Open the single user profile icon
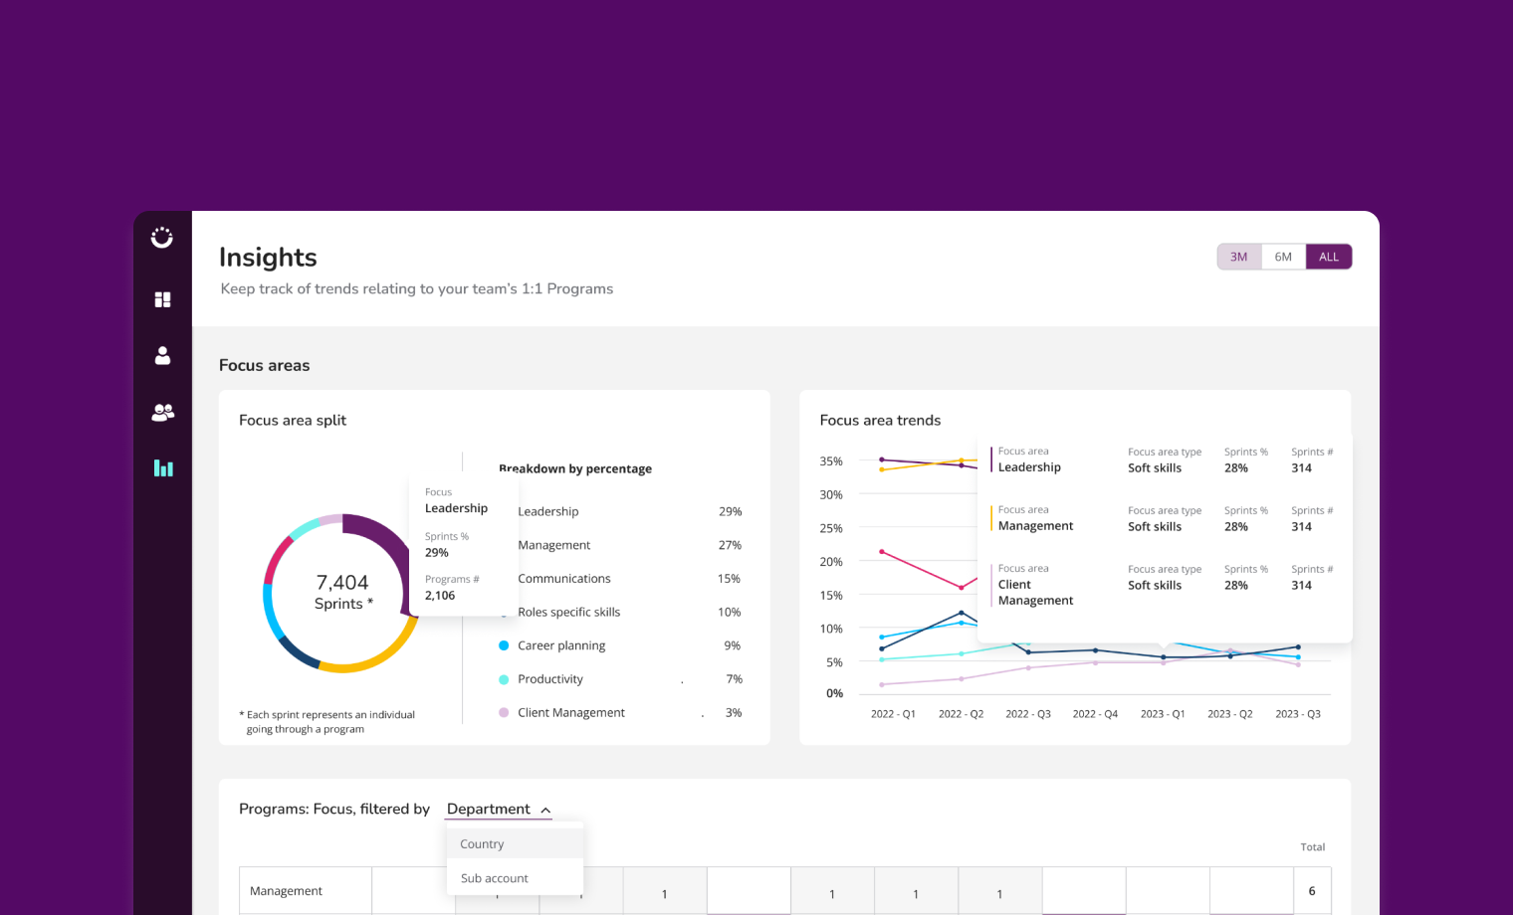The height and width of the screenshot is (915, 1513). click(163, 355)
